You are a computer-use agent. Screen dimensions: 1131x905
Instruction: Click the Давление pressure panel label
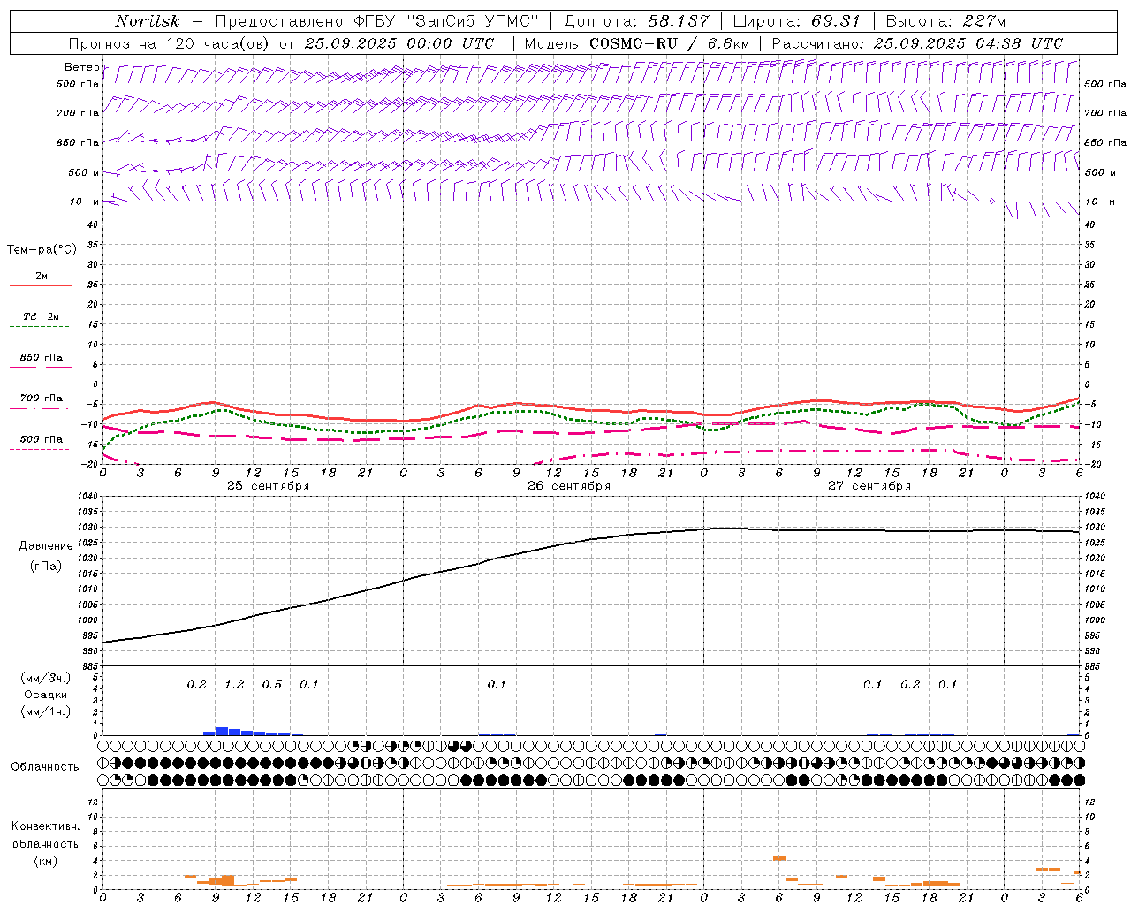coord(46,545)
